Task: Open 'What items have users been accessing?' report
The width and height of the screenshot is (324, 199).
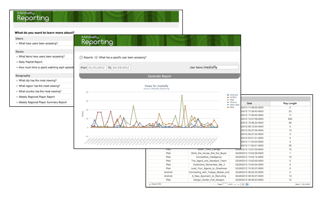Action: tap(42, 56)
